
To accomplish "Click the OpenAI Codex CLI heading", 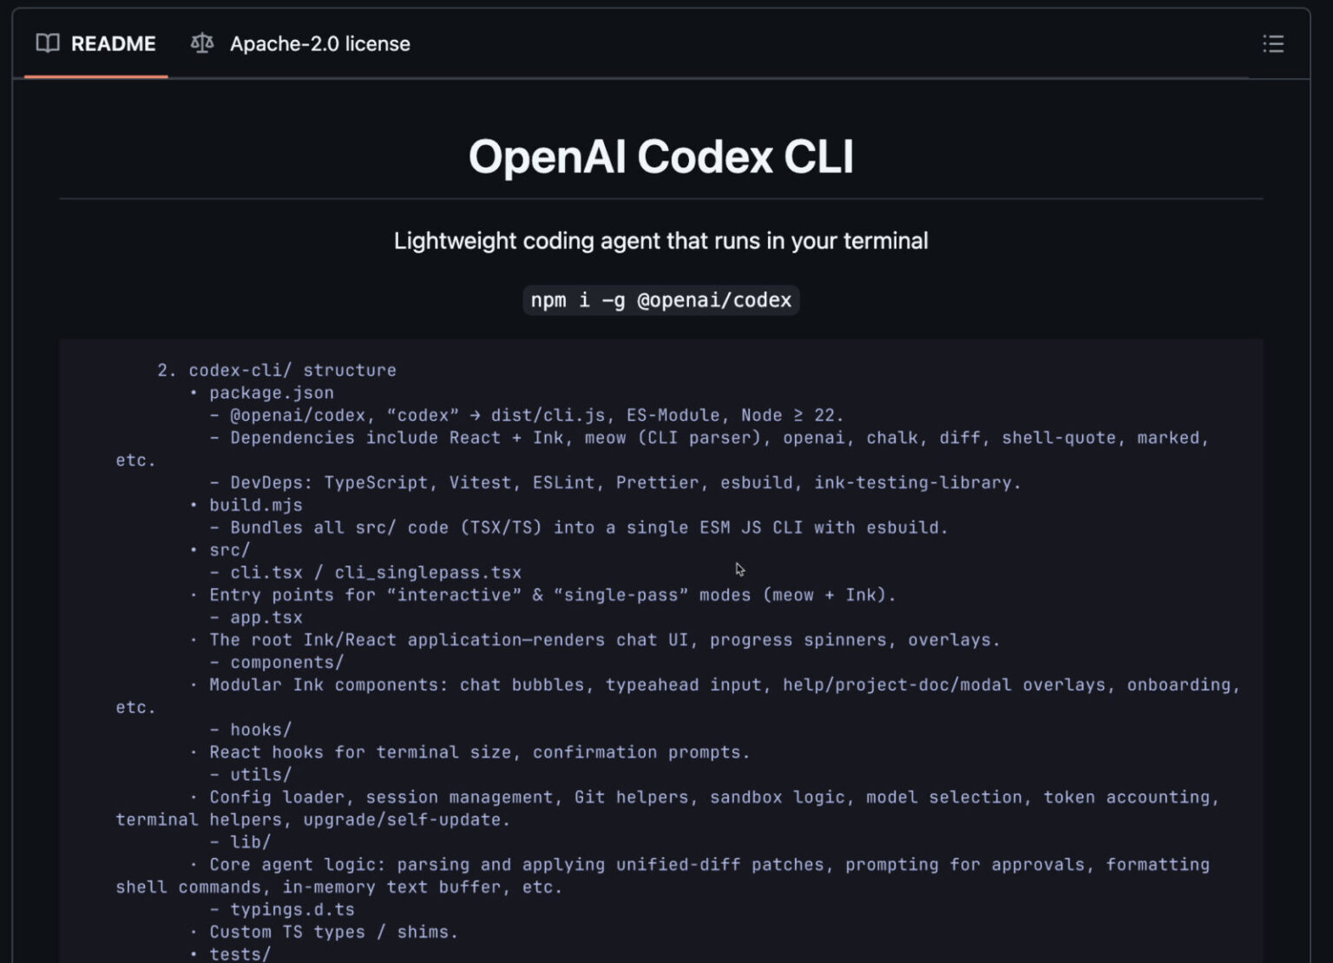I will [x=661, y=157].
